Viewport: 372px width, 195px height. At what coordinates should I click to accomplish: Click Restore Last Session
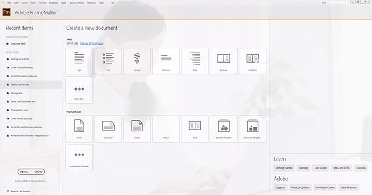[20, 191]
